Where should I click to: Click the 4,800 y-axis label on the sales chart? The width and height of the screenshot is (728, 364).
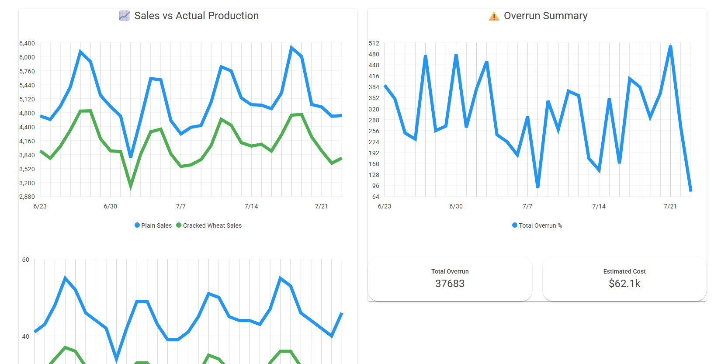pyautogui.click(x=27, y=113)
